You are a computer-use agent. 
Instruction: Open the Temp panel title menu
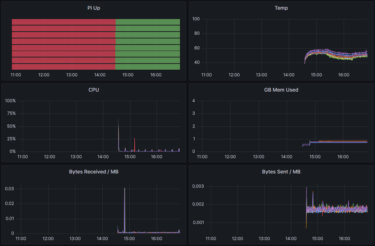pyautogui.click(x=281, y=8)
